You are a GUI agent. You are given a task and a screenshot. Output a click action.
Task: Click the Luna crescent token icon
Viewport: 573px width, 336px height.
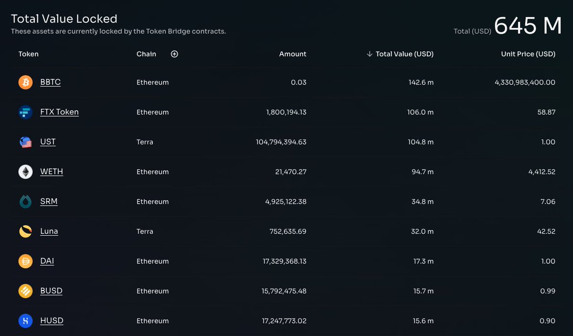(x=25, y=231)
